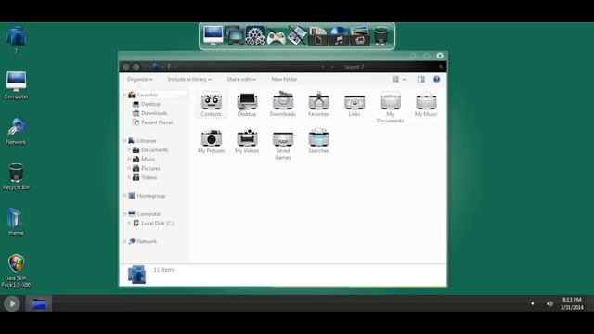Click the network monitors icon in the dock
The height and width of the screenshot is (334, 594).
point(235,35)
